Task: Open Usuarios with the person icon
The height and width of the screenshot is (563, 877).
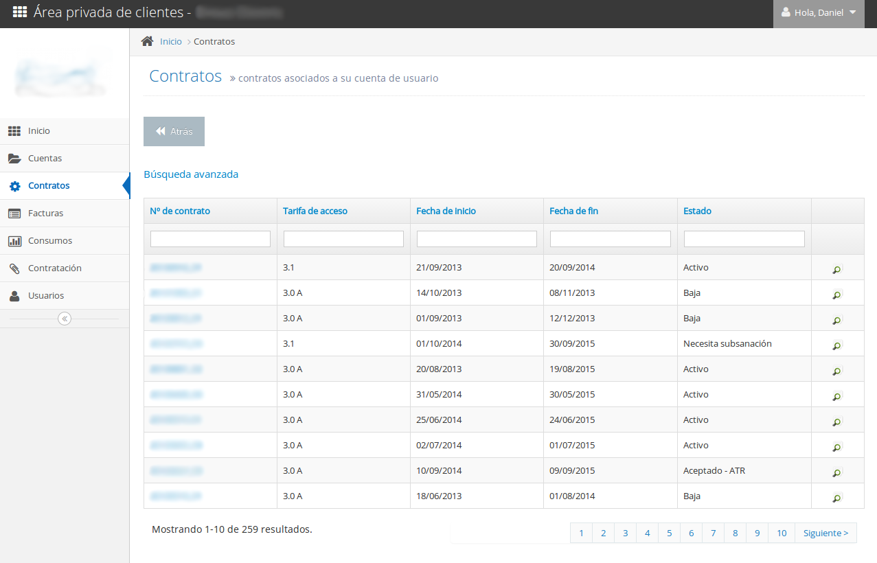Action: point(14,295)
